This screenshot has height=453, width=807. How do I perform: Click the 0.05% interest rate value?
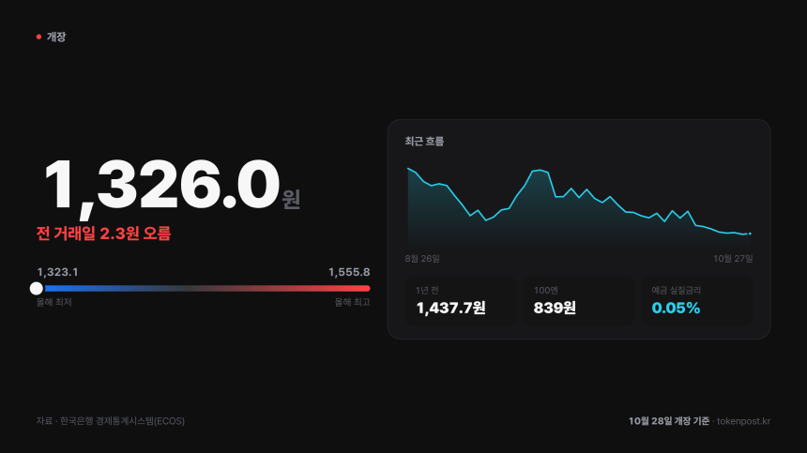tap(676, 308)
